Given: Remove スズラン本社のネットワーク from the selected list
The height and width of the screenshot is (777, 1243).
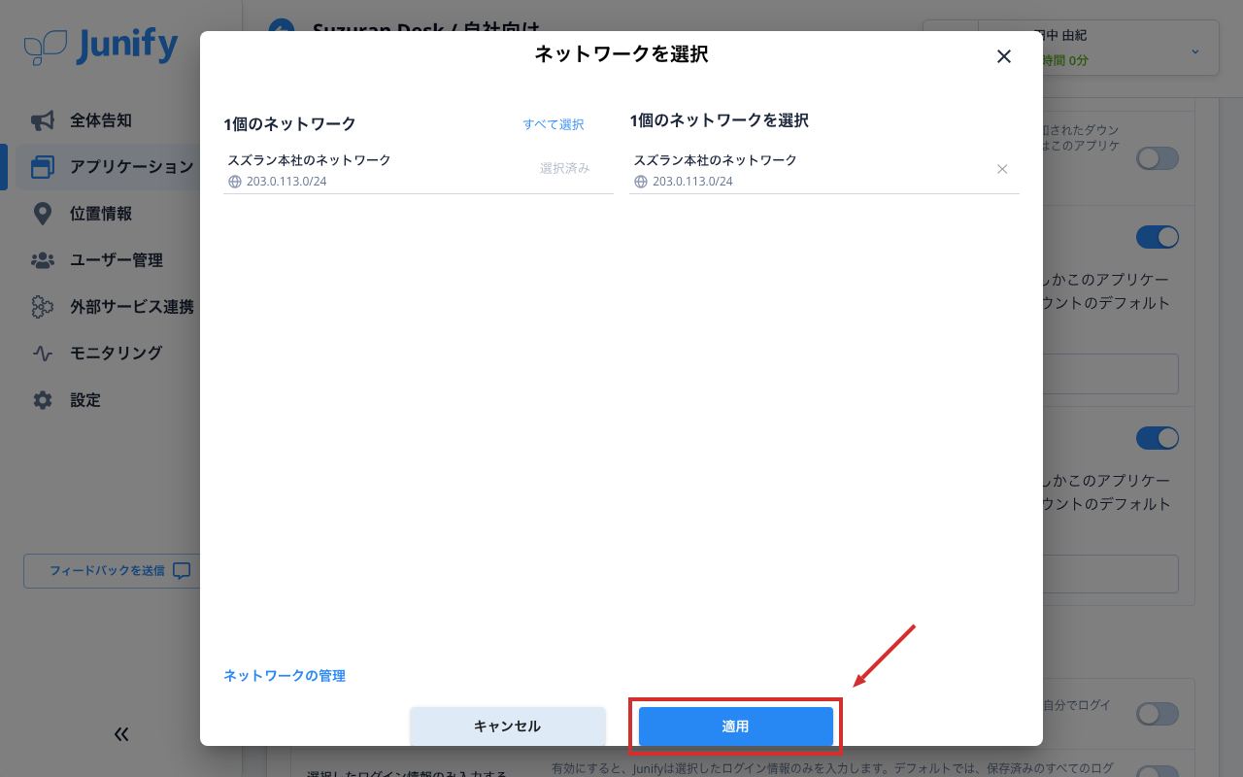Looking at the screenshot, I should pyautogui.click(x=1002, y=169).
